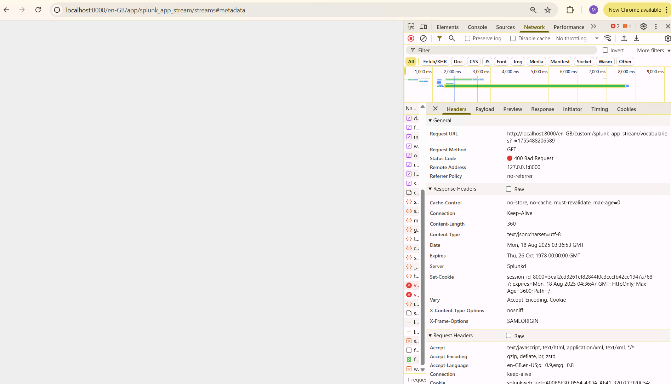The image size is (671, 384).
Task: Click the export HAR download icon
Action: [636, 38]
